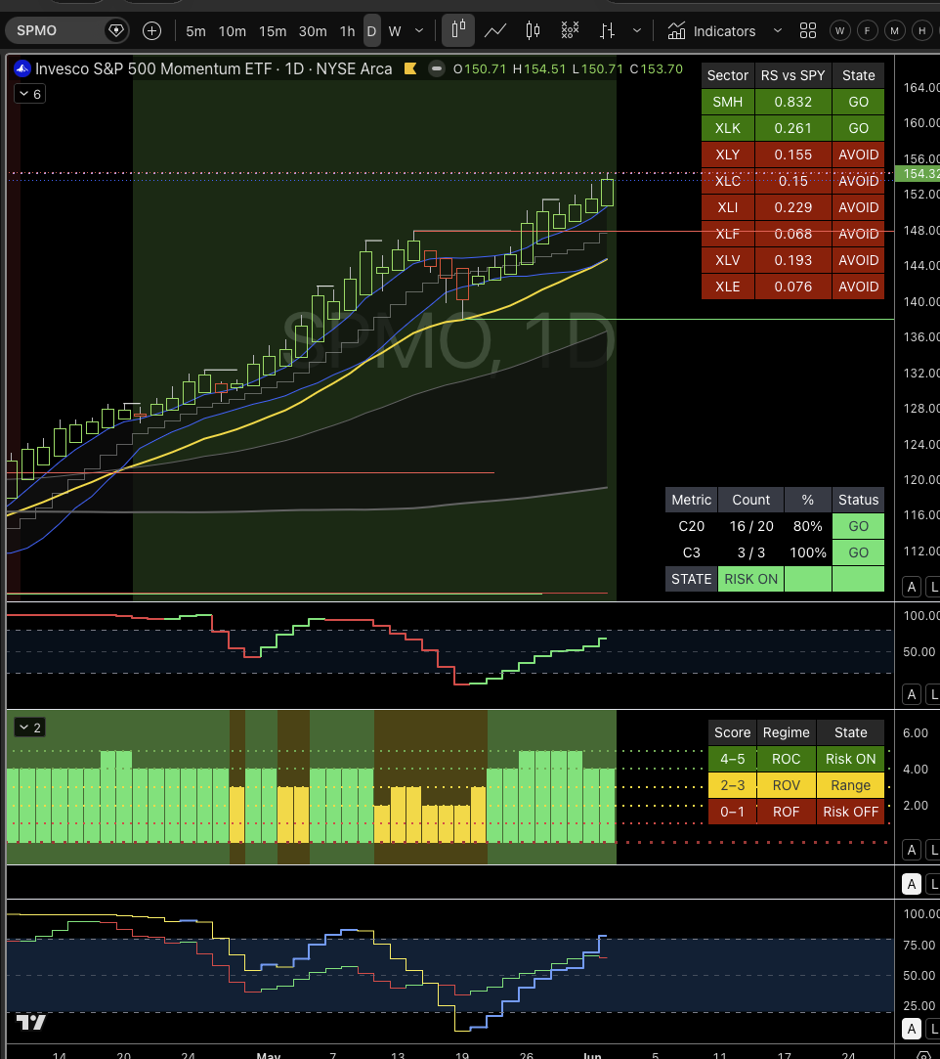Image resolution: width=940 pixels, height=1059 pixels.
Task: Toggle log scale L on regime score pane
Action: pyautogui.click(x=934, y=850)
